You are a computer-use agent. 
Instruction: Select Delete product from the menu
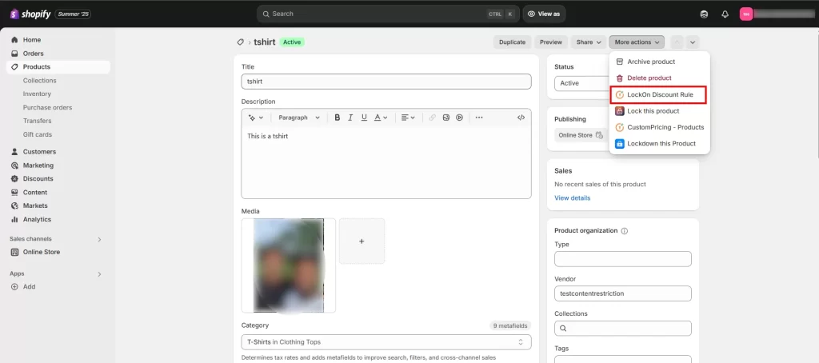tap(649, 78)
